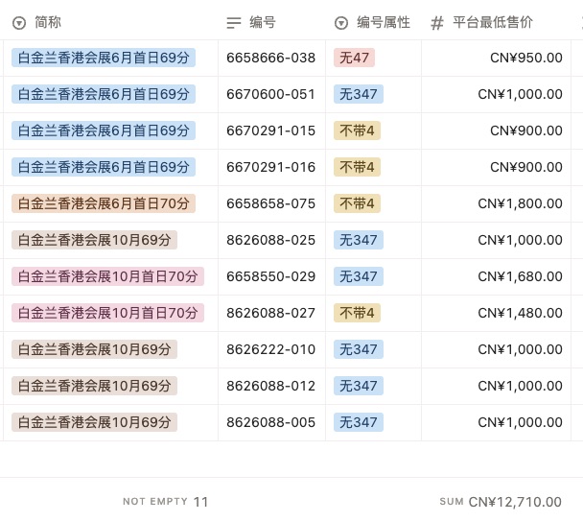This screenshot has width=583, height=522.
Task: Select the 简称 tag in row 8626088-005
Action: [94, 422]
